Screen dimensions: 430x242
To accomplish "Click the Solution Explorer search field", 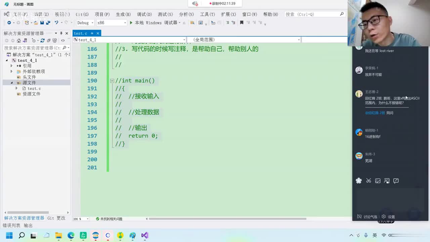I will tap(36, 48).
